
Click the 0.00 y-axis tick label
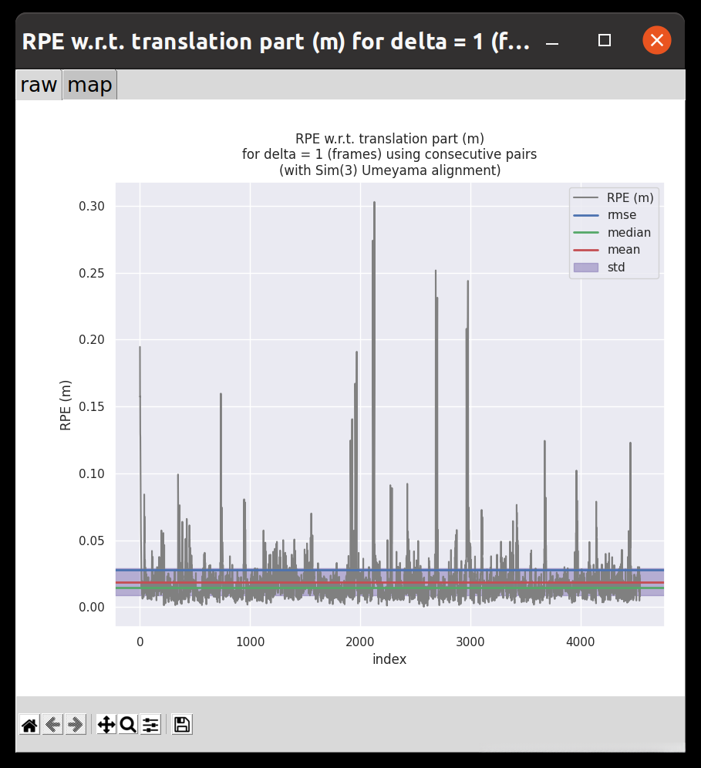(x=92, y=608)
